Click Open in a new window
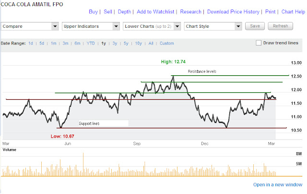307x194 pixels. pyautogui.click(x=278, y=184)
